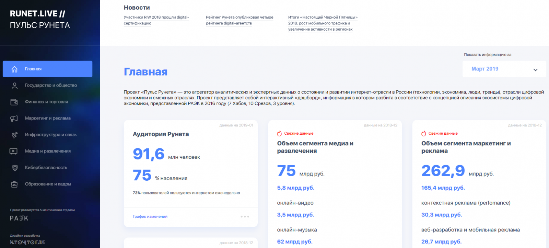
Task: Open the Март 2019 period dropdown
Action: (504, 69)
